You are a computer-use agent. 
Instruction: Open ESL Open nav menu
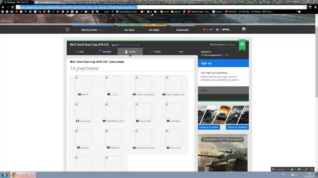point(129,30)
